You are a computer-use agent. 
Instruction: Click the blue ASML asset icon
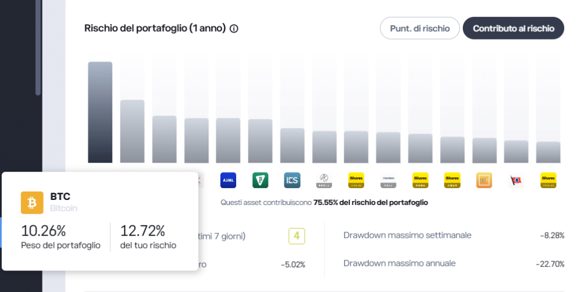coord(228,180)
